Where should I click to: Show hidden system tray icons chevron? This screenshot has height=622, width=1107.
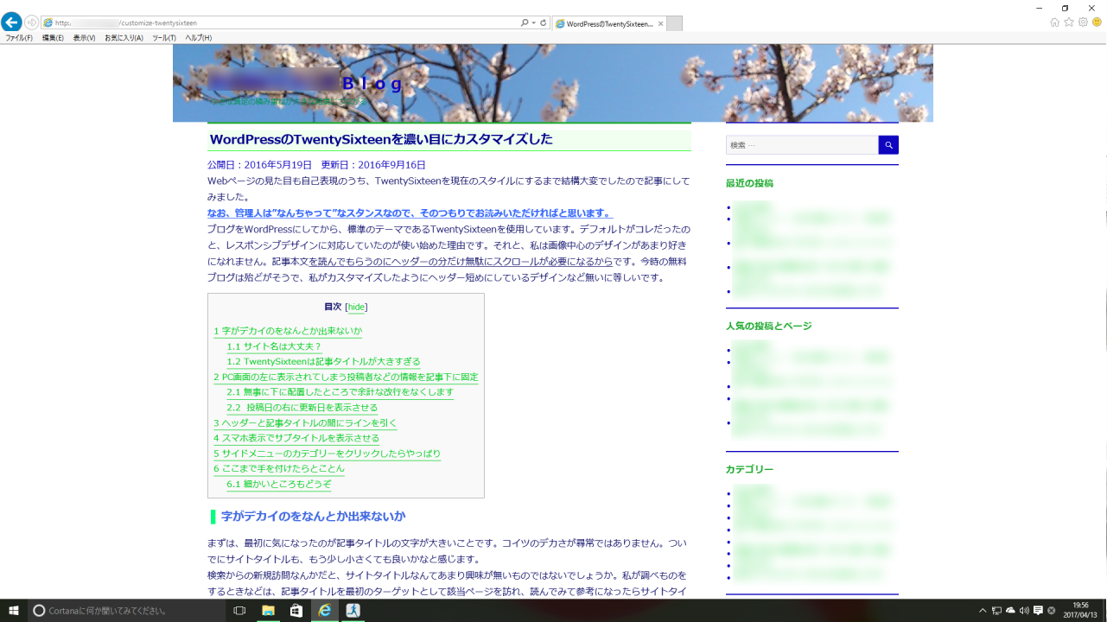(x=983, y=610)
